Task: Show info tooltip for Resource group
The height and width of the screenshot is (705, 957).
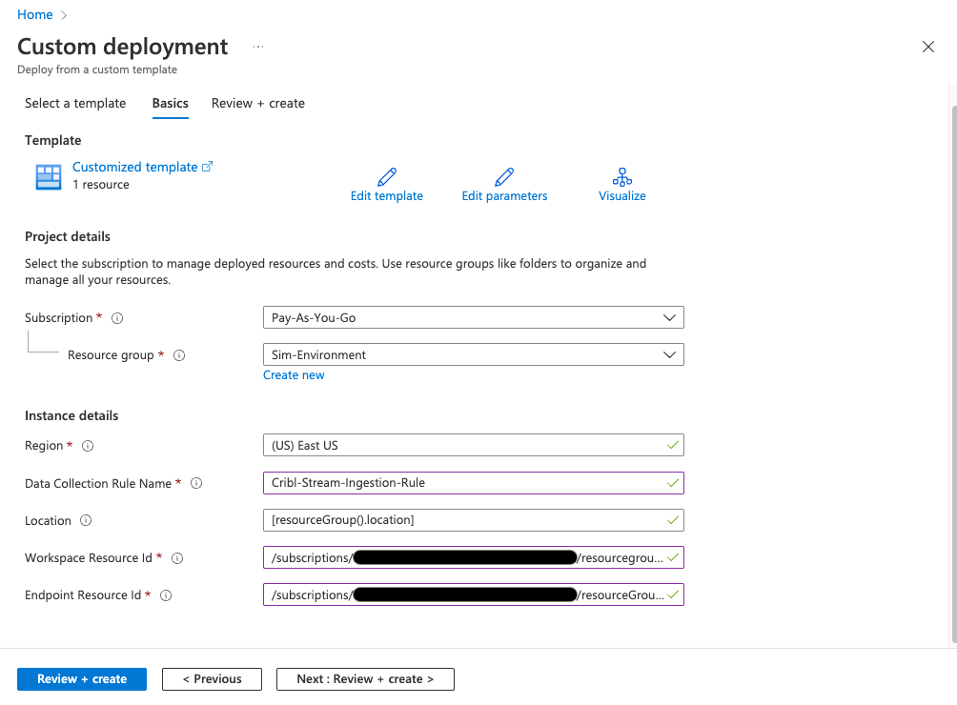Action: (x=179, y=355)
